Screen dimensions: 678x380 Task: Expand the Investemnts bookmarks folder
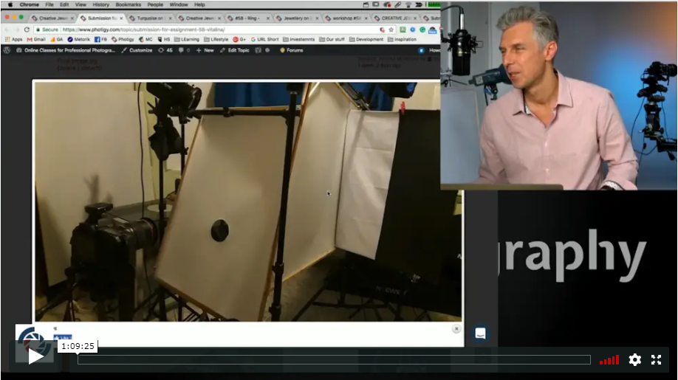coord(299,39)
